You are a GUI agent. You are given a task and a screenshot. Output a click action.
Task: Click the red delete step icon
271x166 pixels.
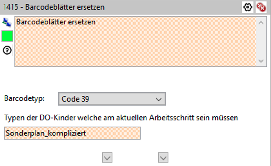pyautogui.click(x=261, y=7)
